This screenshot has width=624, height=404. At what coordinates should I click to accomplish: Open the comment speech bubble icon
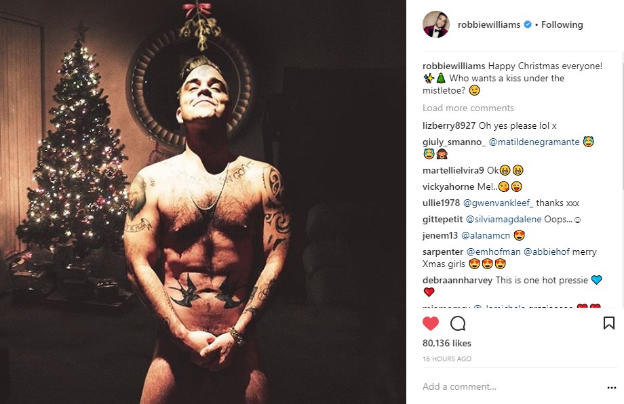coord(458,324)
